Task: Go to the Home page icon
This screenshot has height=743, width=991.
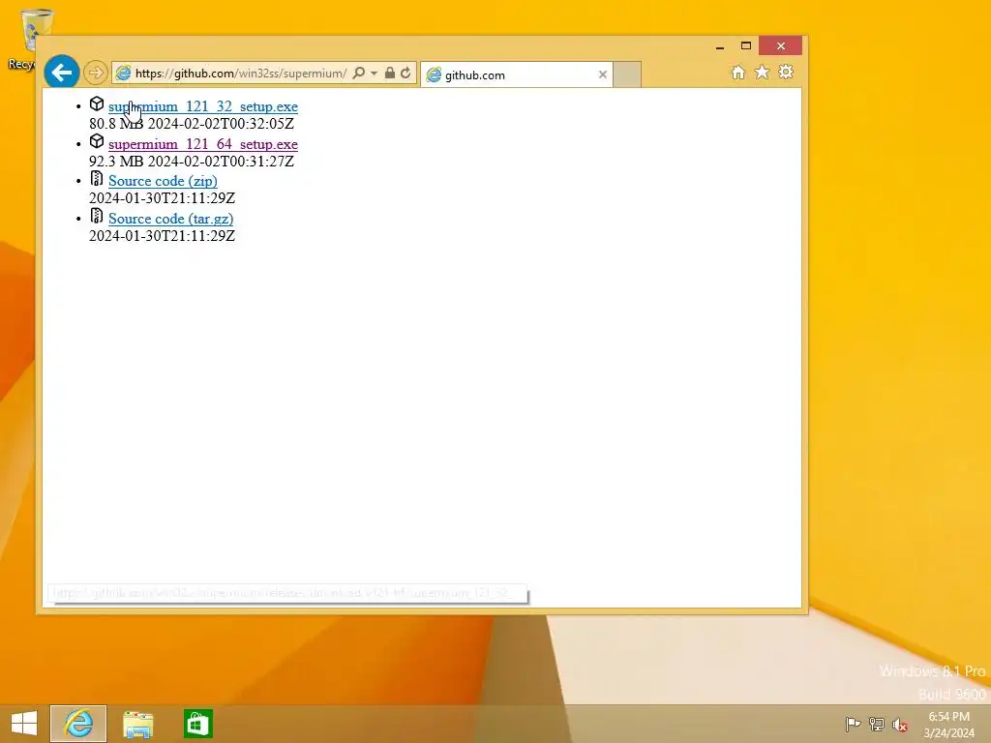Action: click(x=738, y=72)
